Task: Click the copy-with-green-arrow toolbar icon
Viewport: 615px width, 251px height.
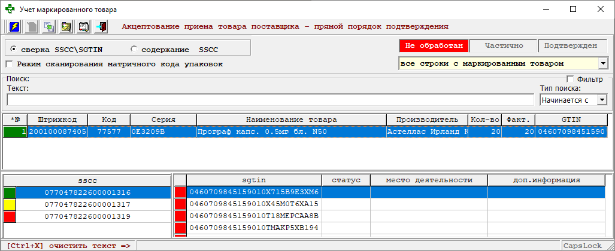Action: pos(49,27)
